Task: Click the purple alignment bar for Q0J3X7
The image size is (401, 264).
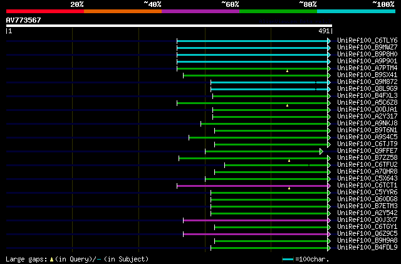Action: pyautogui.click(x=255, y=221)
